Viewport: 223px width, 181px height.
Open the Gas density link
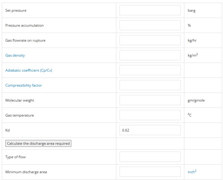pos(15,55)
